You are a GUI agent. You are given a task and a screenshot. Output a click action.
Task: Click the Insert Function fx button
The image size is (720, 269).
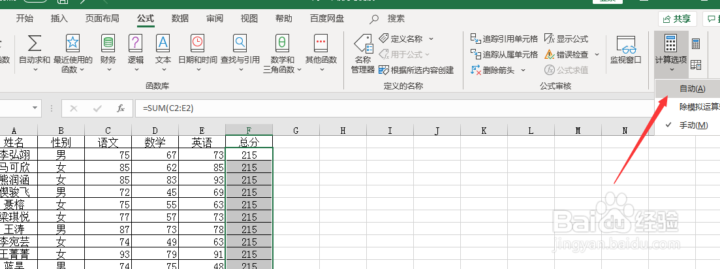point(121,108)
